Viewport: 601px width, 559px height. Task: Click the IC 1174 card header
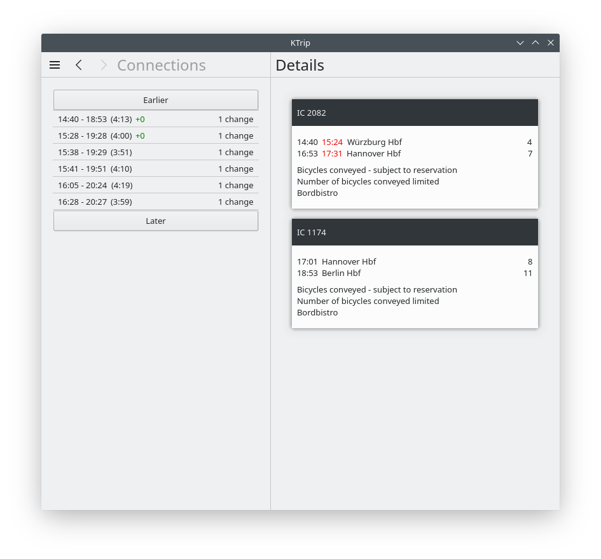click(x=415, y=232)
